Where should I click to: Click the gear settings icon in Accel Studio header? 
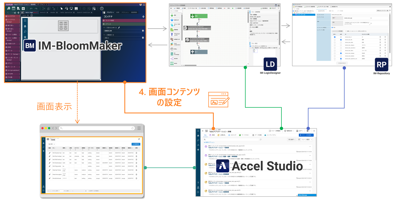[308, 131]
